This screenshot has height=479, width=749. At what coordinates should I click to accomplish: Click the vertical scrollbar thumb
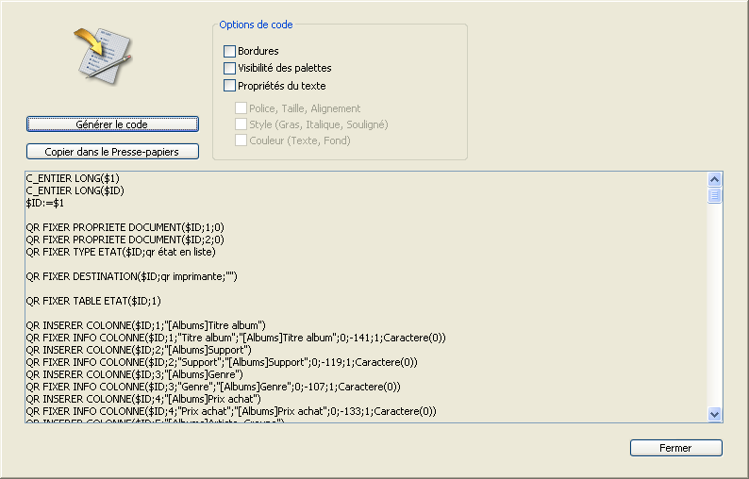(x=714, y=195)
